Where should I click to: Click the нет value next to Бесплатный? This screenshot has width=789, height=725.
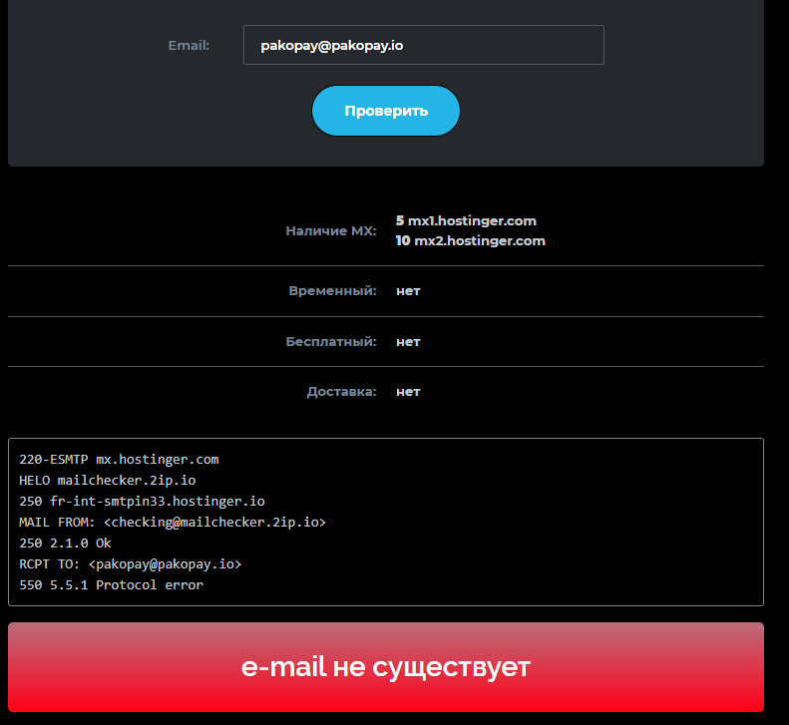(x=408, y=342)
